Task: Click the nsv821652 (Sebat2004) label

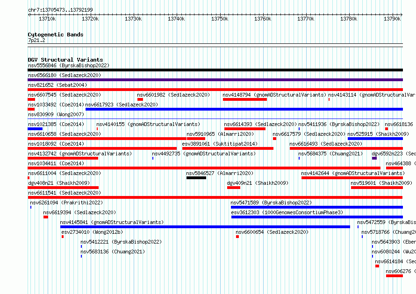Action: pyautogui.click(x=57, y=85)
